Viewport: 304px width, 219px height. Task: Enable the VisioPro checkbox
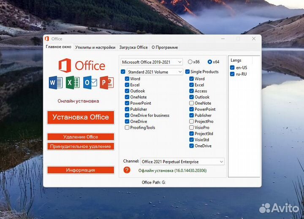coord(191,127)
